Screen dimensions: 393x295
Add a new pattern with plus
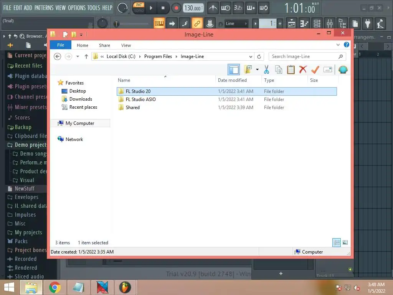280,23
